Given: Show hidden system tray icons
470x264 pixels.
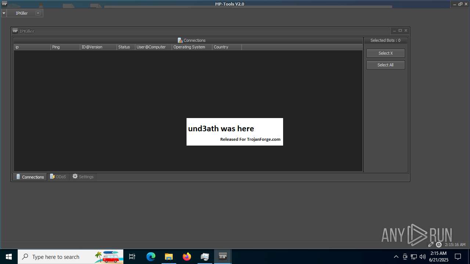Looking at the screenshot, I should click(x=396, y=257).
